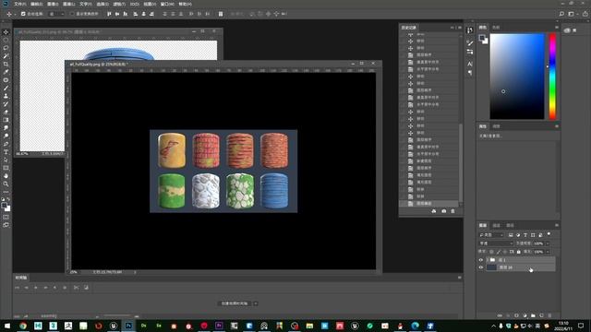
Task: Select the History Brush tool
Action: pyautogui.click(x=6, y=104)
